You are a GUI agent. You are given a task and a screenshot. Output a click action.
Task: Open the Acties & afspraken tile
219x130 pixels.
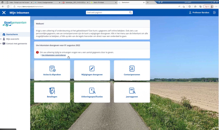(52, 70)
